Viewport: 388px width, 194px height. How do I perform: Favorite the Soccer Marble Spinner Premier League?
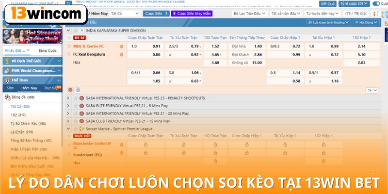pyautogui.click(x=76, y=129)
